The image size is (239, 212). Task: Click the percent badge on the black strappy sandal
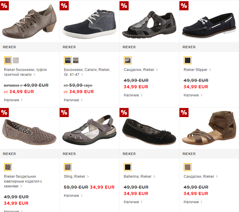click(x=124, y=5)
